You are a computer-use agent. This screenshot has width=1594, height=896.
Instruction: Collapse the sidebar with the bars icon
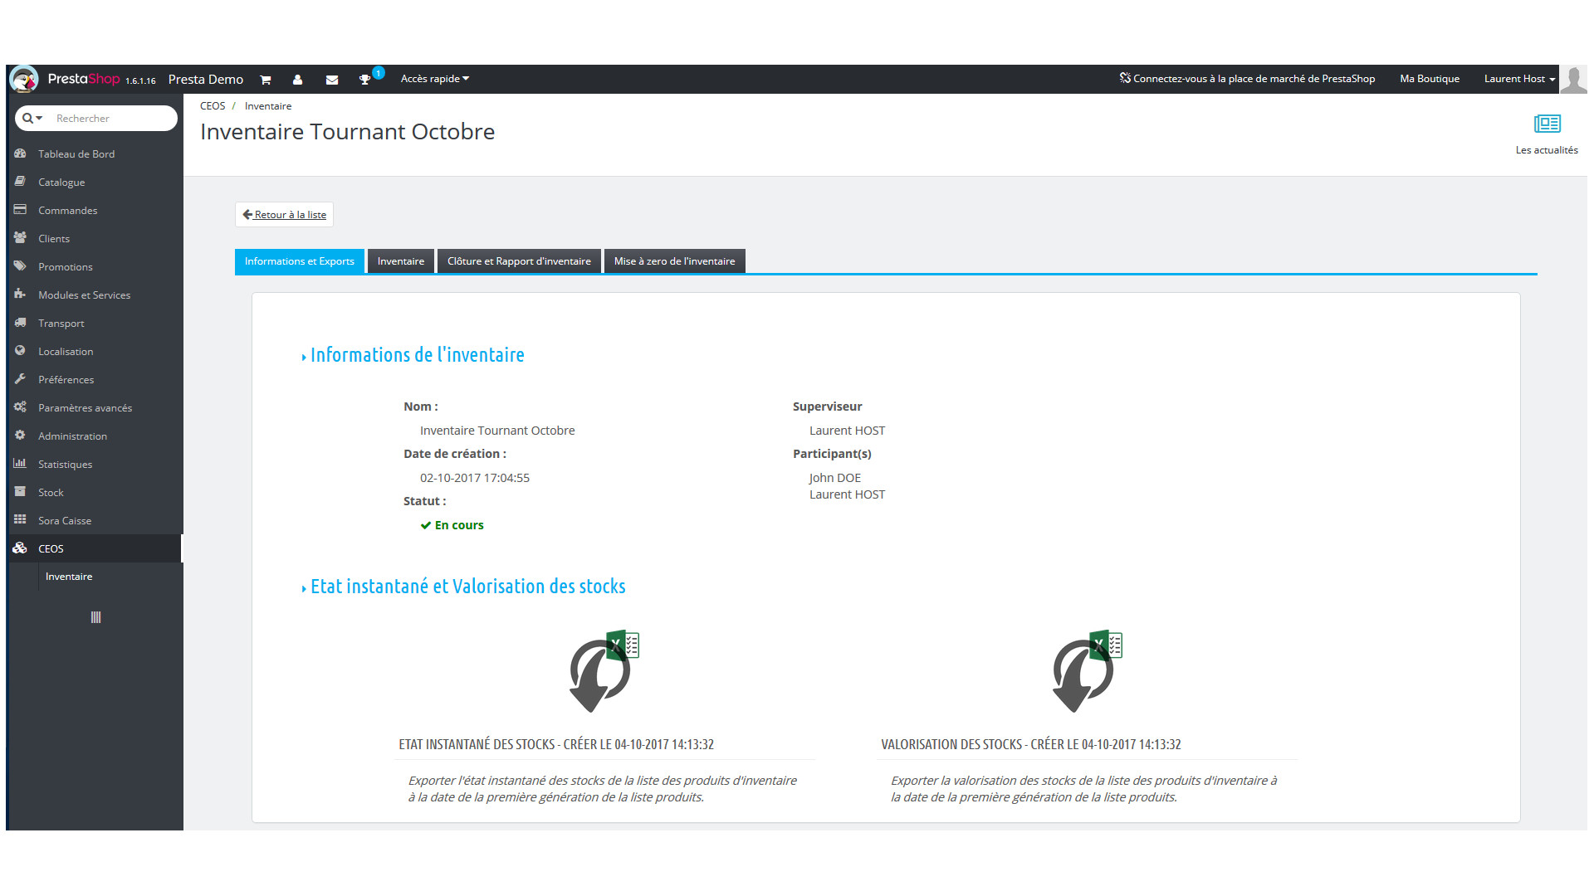(x=95, y=617)
